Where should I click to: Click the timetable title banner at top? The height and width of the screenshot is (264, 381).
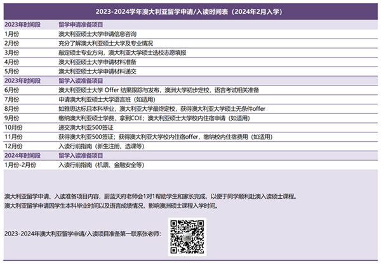(190, 11)
